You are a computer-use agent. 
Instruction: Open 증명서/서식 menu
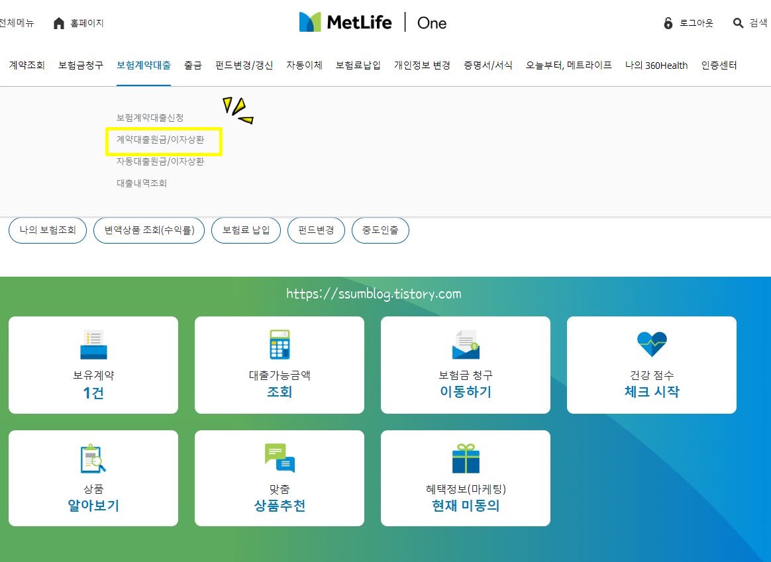(x=488, y=66)
